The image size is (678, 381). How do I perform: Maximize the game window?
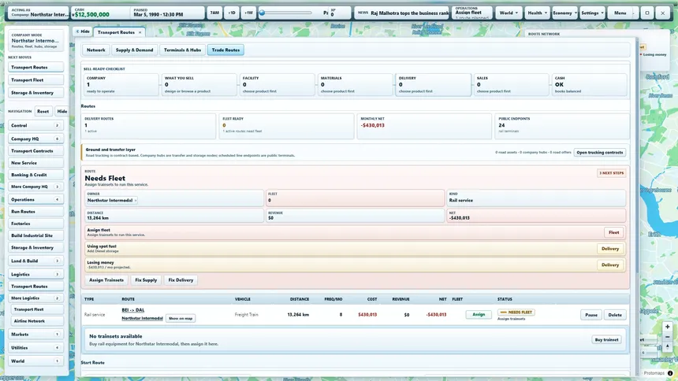click(x=647, y=13)
